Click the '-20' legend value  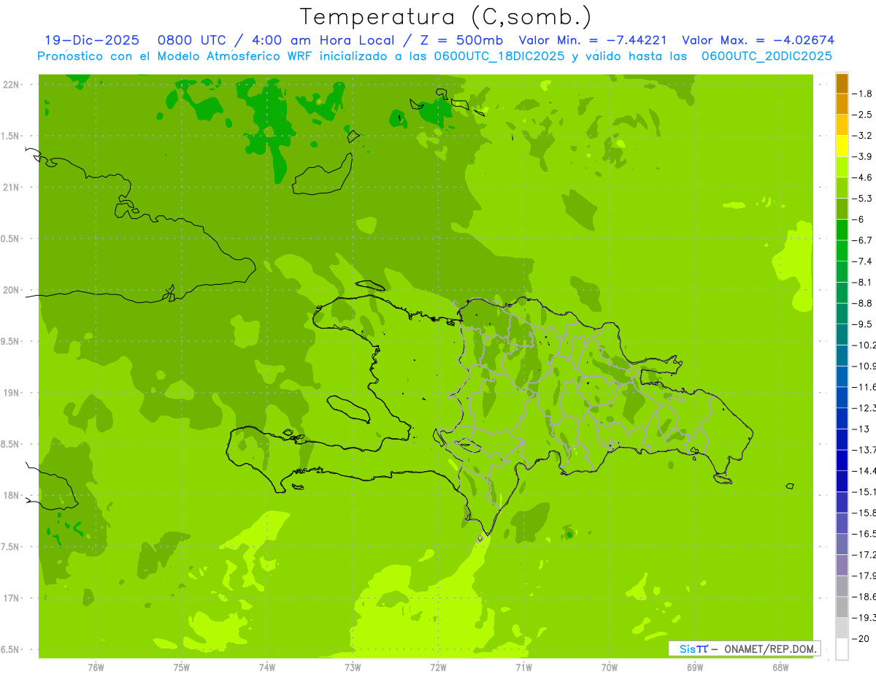click(x=861, y=638)
